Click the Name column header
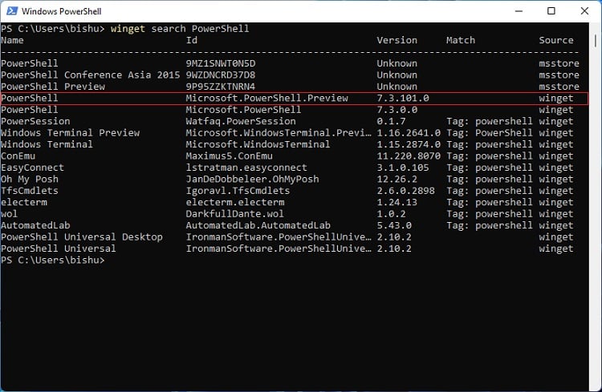602x392 pixels. point(12,40)
